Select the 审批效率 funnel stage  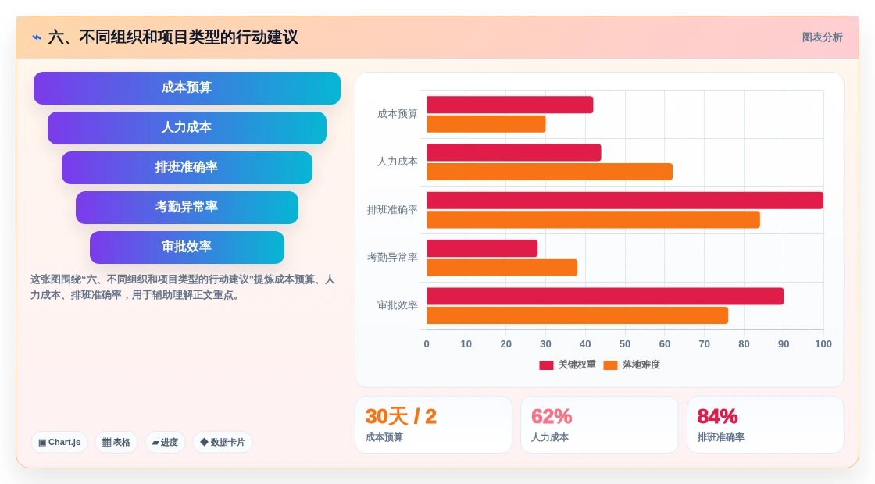point(187,247)
